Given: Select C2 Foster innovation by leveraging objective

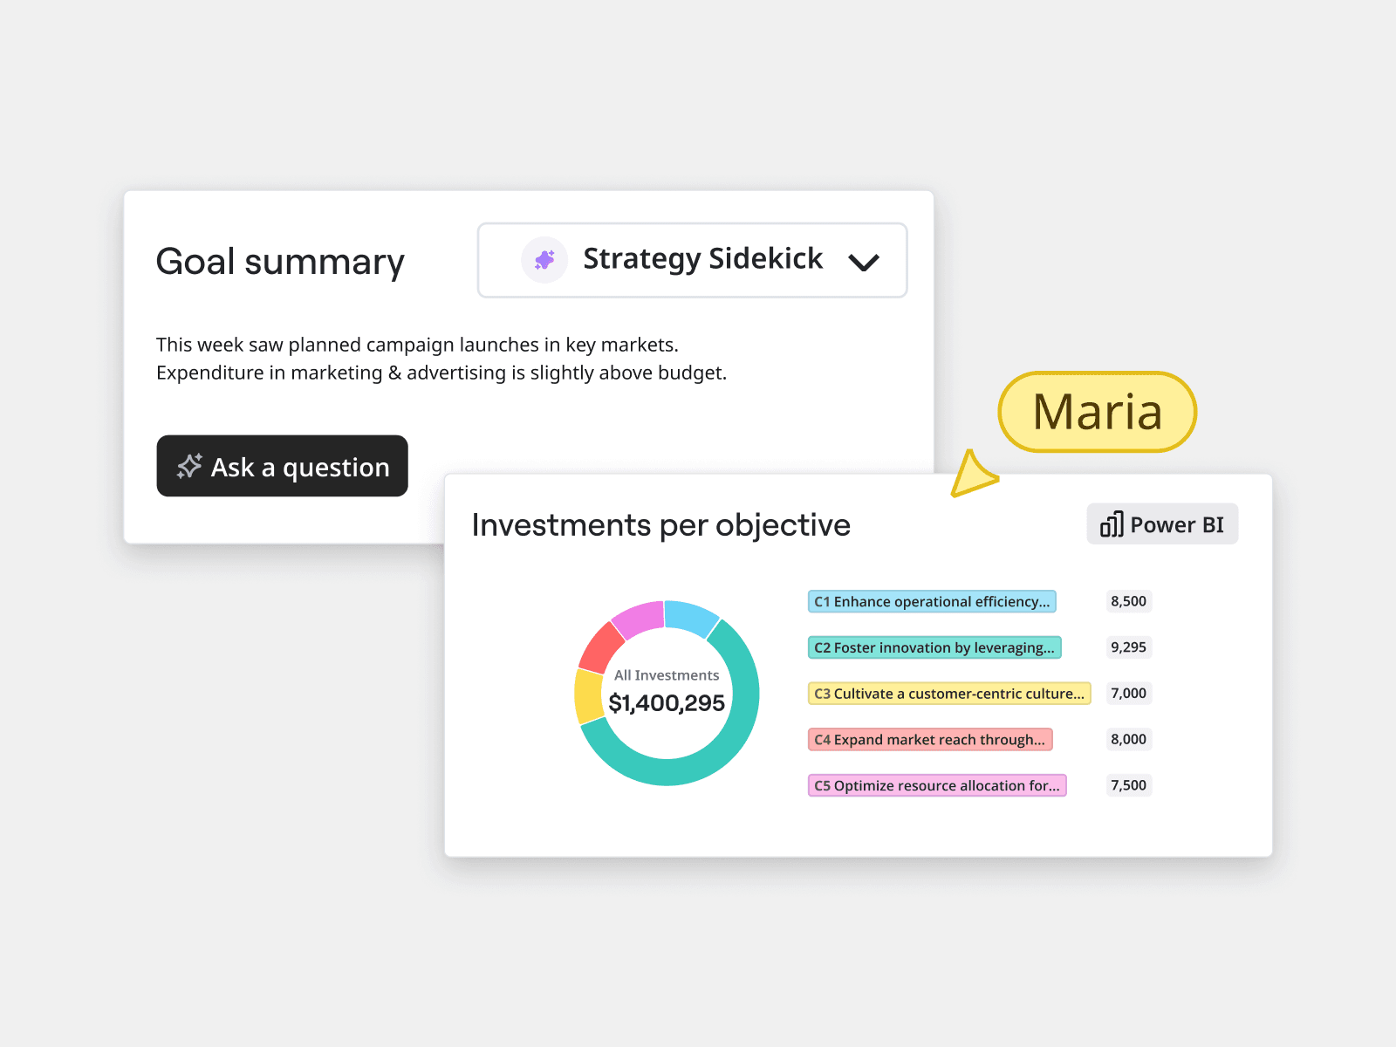Looking at the screenshot, I should (934, 647).
